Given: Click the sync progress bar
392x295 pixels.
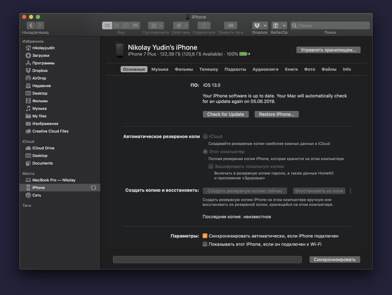Looking at the screenshot, I should (207, 260).
